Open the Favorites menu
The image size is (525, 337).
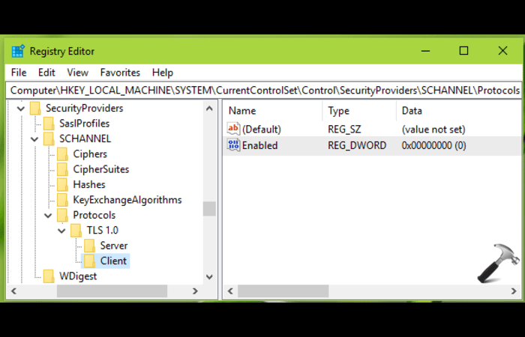(x=120, y=73)
